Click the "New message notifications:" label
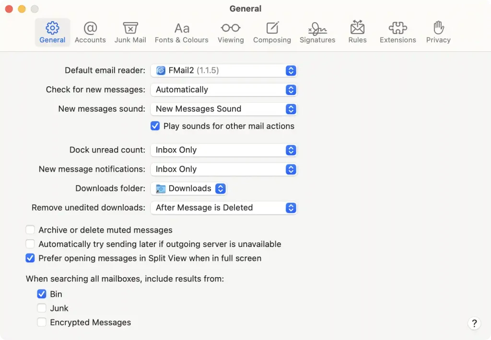This screenshot has width=491, height=340. (92, 169)
